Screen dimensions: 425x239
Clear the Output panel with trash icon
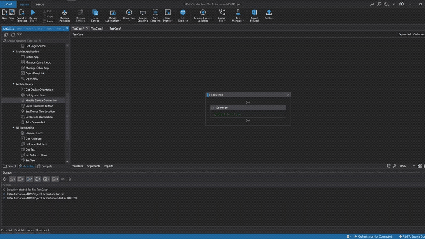(x=70, y=179)
